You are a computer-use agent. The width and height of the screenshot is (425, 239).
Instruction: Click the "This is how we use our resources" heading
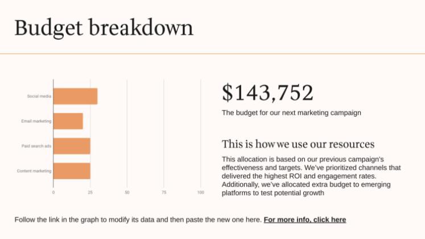click(298, 144)
